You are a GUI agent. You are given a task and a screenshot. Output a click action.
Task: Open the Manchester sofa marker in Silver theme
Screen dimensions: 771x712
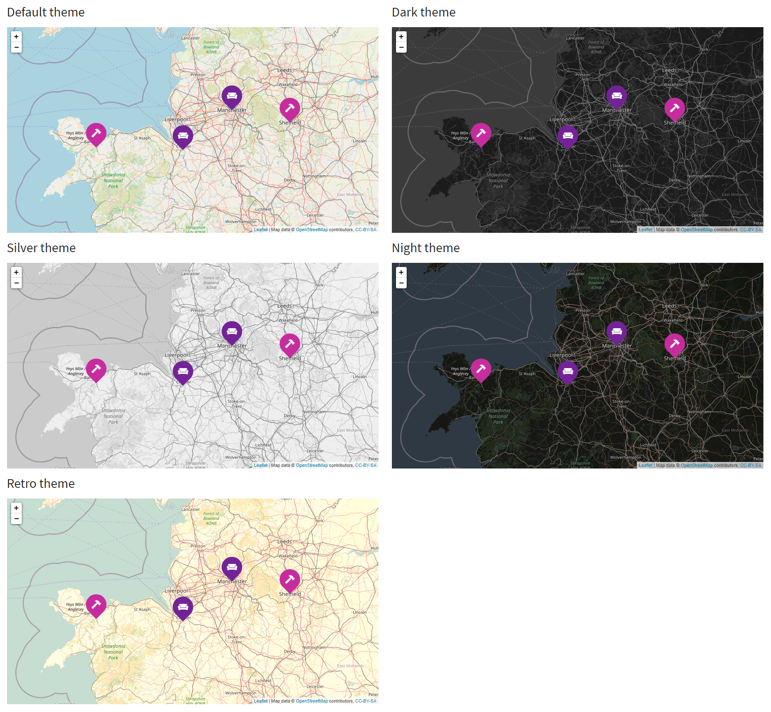point(232,333)
